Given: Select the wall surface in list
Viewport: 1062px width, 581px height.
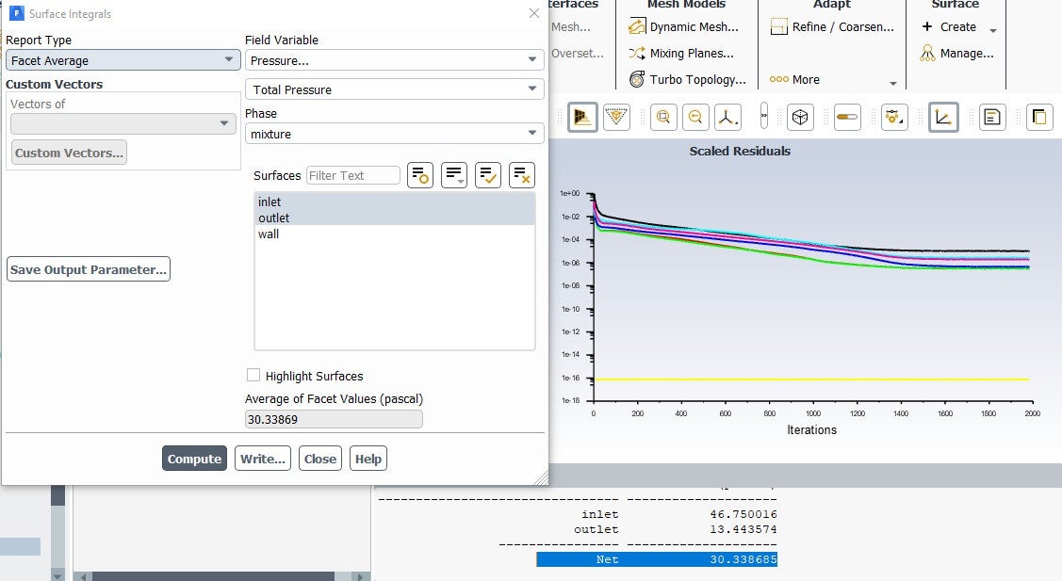Looking at the screenshot, I should point(394,234).
